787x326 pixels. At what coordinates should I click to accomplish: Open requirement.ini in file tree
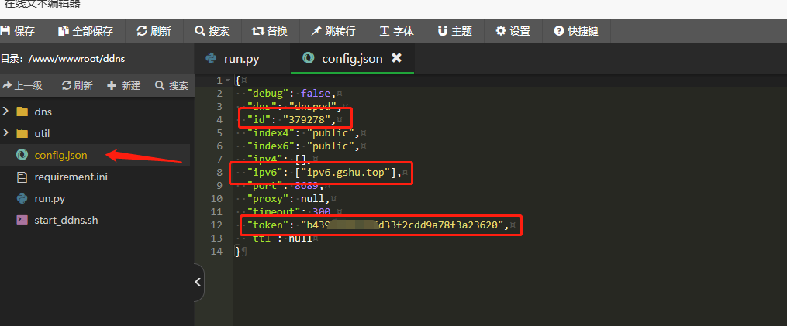(70, 177)
